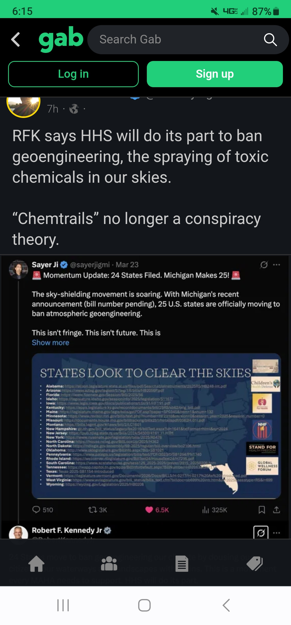
Task: Tap the back arrow beside Gab logo
Action: click(16, 39)
